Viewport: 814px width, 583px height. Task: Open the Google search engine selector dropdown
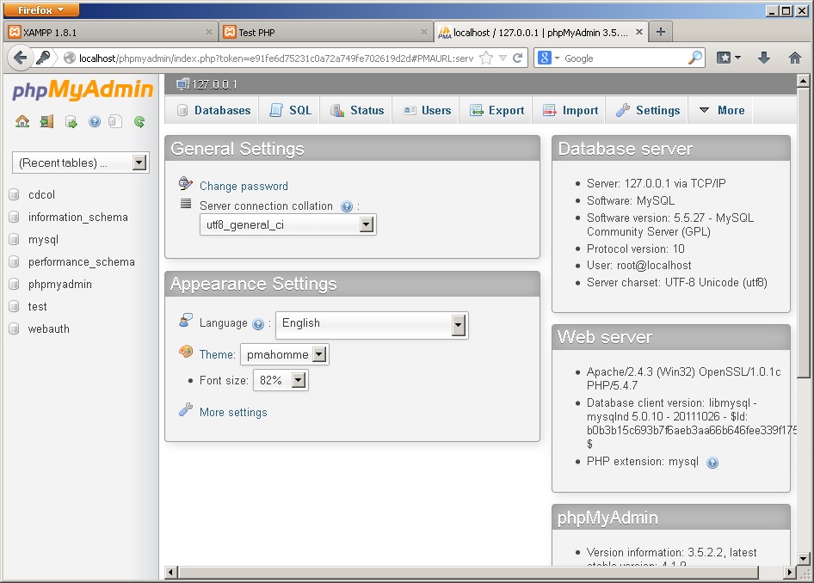[x=549, y=58]
